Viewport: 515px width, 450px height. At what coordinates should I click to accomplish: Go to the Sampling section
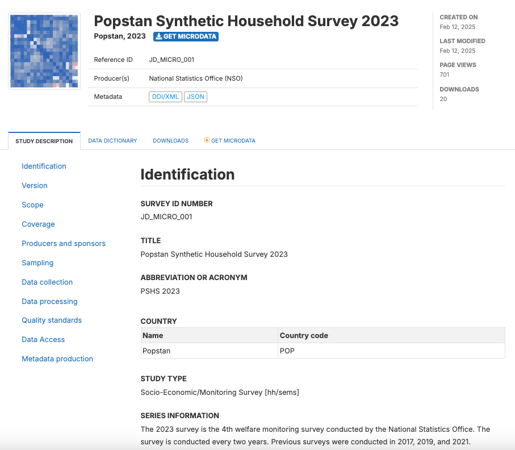tap(37, 263)
